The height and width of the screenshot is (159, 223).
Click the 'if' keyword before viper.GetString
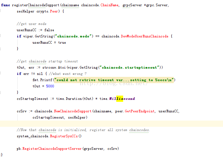[19, 36]
